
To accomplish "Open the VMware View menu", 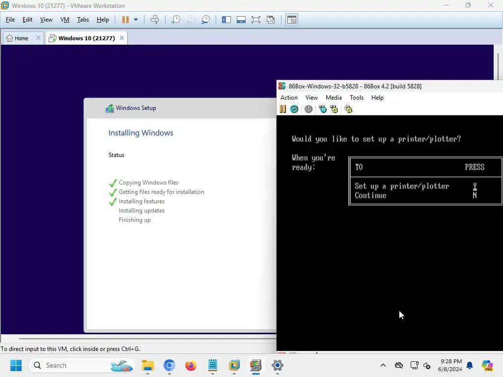I will tap(46, 20).
